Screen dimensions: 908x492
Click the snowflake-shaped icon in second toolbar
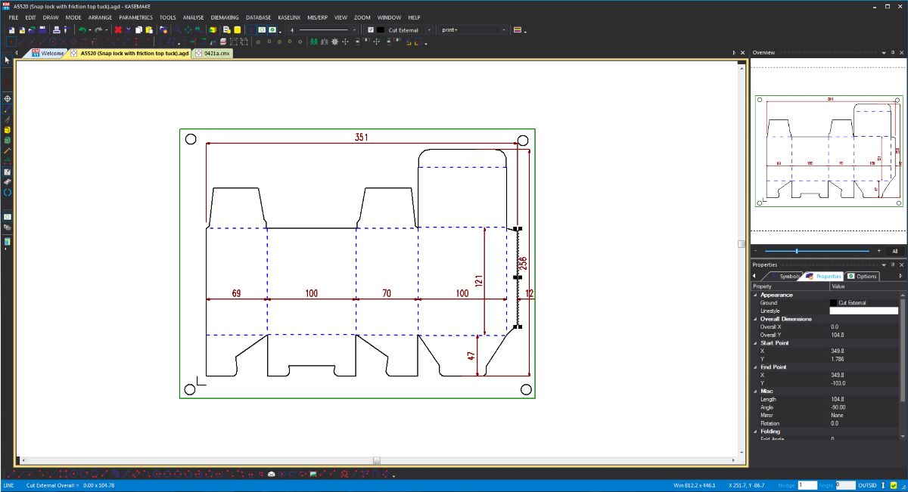coord(336,42)
